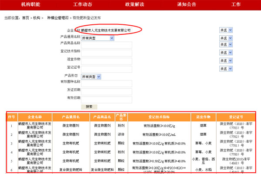
Task: Open the 并且 dropdown beside 适宜作物
Action: (226, 60)
